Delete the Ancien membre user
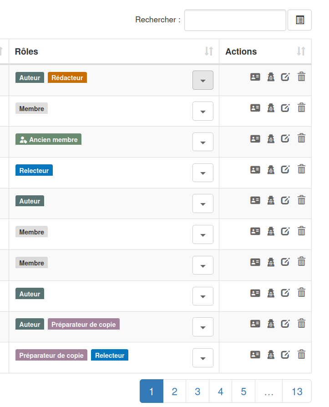 tap(301, 138)
